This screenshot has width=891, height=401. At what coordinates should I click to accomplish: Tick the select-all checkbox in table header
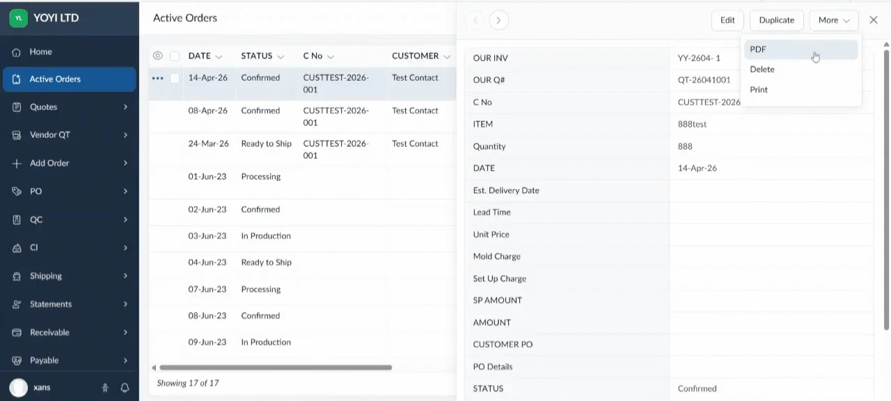[x=175, y=56]
